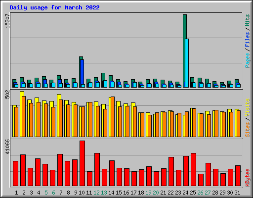Click day label 28 on the x-axis

(215, 193)
